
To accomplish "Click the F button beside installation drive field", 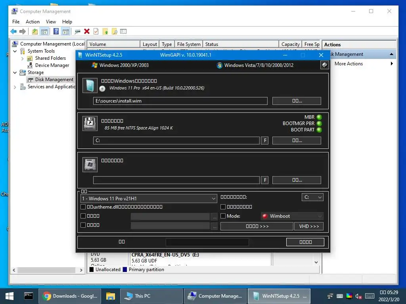I will [264, 180].
